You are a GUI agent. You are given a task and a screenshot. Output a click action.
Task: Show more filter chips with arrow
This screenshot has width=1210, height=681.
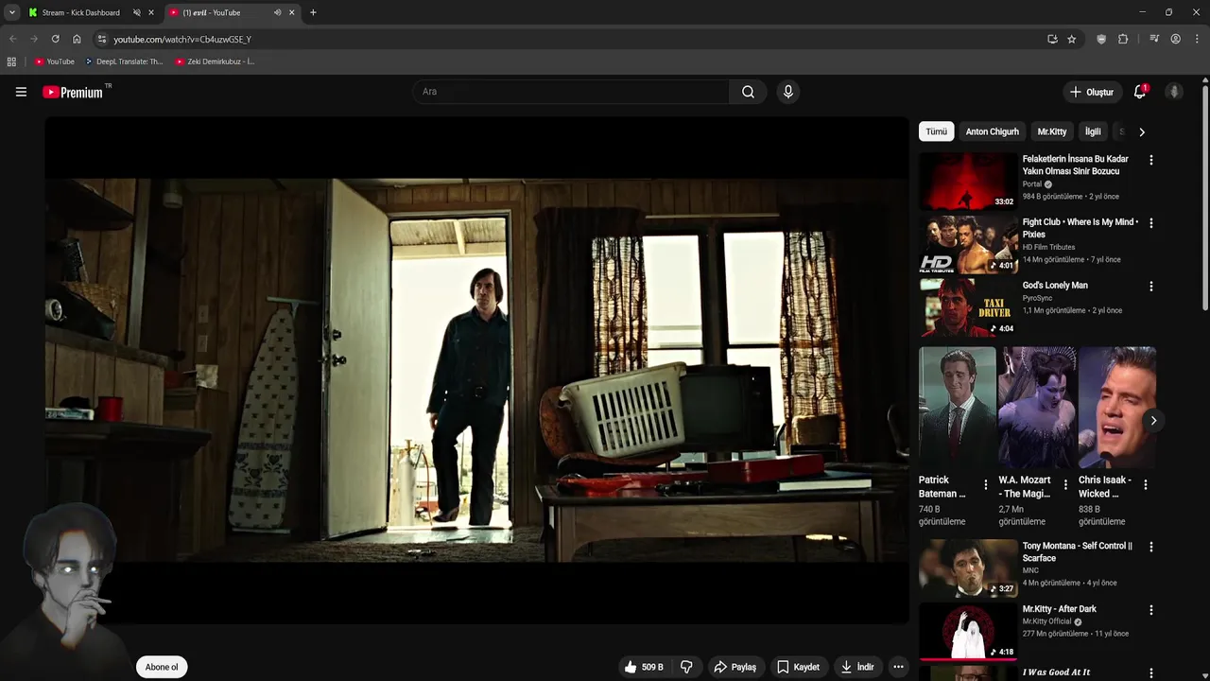1141,131
